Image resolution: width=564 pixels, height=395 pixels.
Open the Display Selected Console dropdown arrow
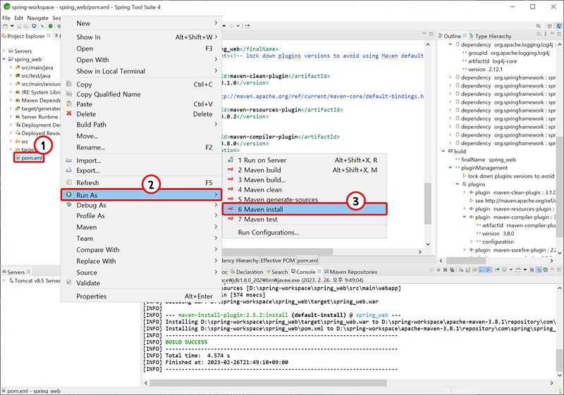pos(510,270)
